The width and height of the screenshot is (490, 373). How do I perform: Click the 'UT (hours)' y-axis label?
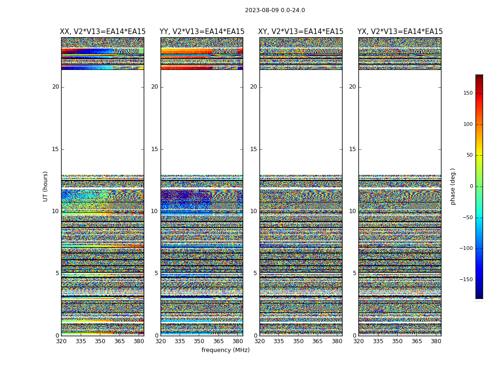(45, 186)
